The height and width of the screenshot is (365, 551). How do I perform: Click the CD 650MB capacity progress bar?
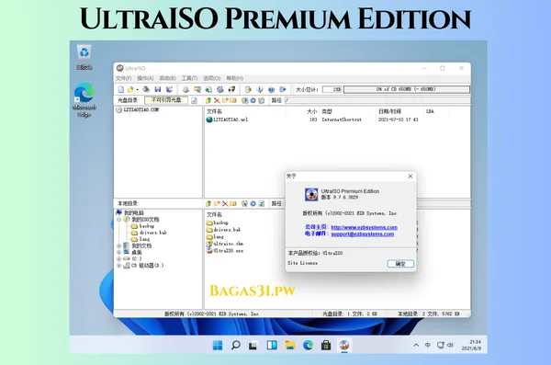[407, 89]
